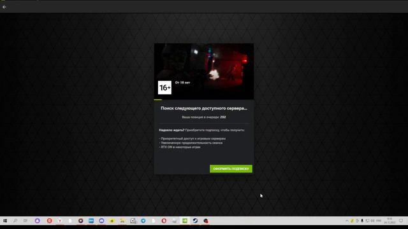Screen dimensions: 408x229
Task: Open the Opera red O taskbar icon
Action: click(164, 221)
